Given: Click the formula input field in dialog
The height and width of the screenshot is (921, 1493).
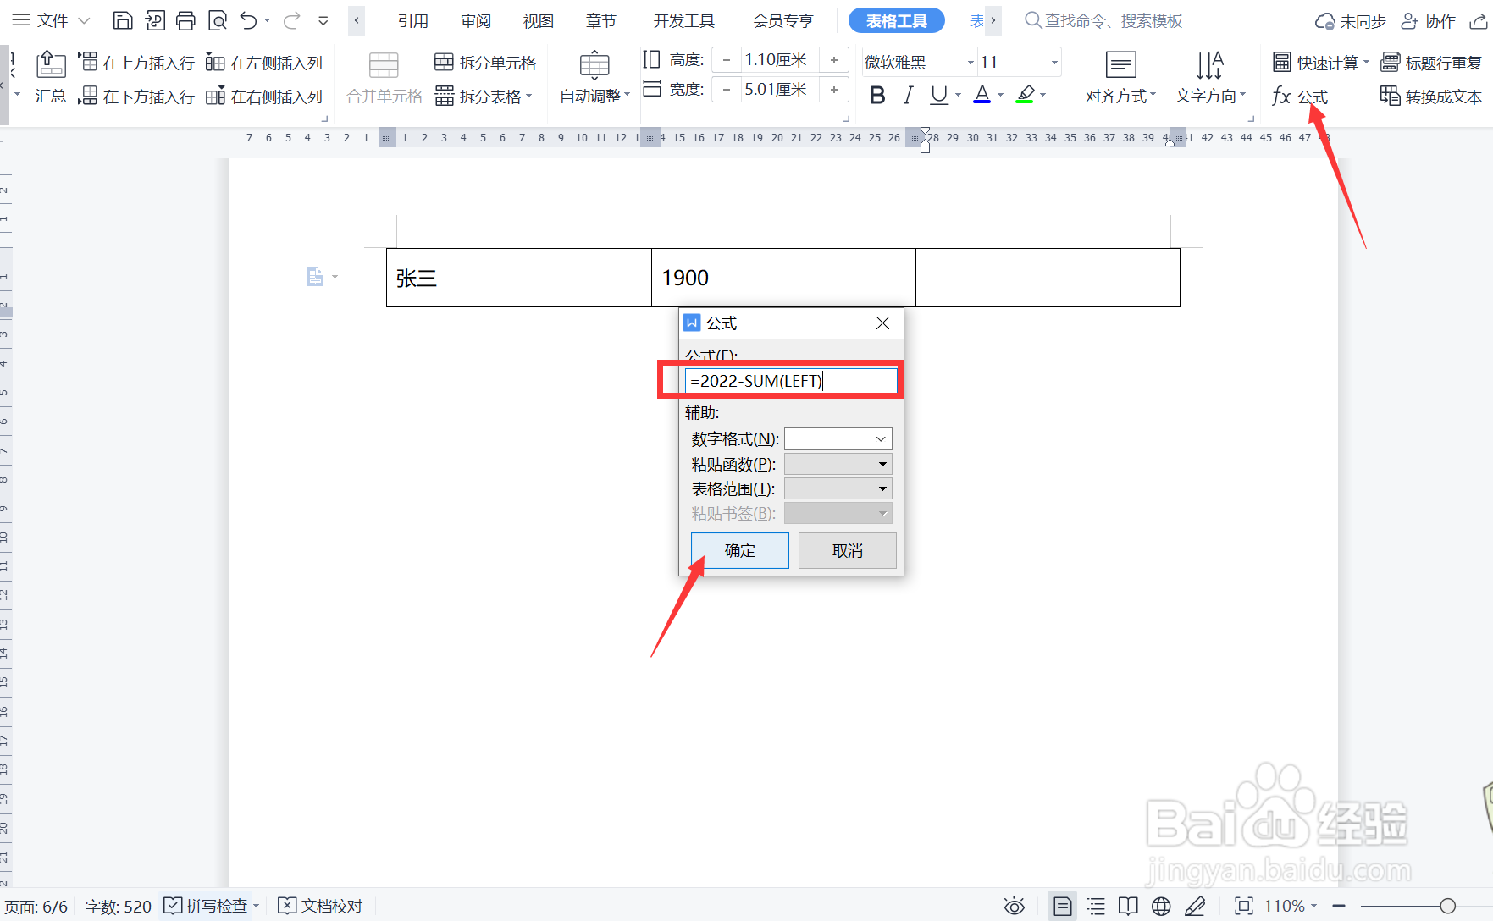Looking at the screenshot, I should (x=790, y=381).
